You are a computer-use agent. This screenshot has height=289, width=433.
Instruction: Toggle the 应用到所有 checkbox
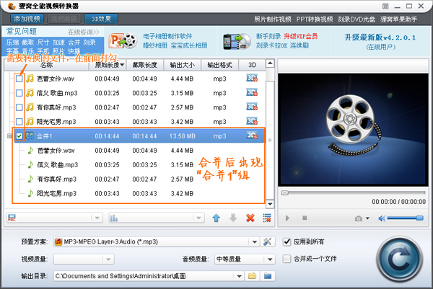[287, 241]
